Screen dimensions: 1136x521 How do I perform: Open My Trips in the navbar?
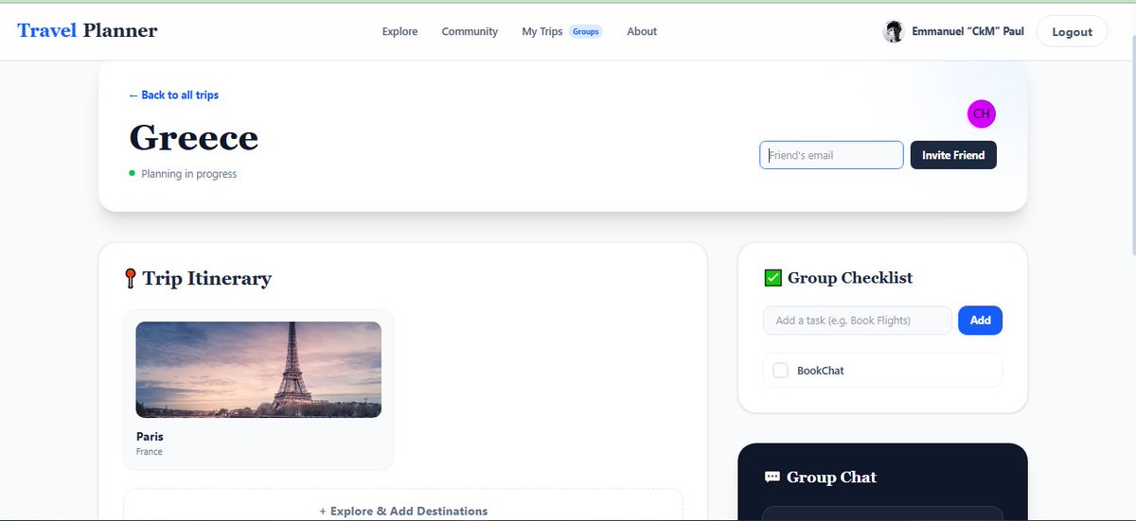coord(541,31)
